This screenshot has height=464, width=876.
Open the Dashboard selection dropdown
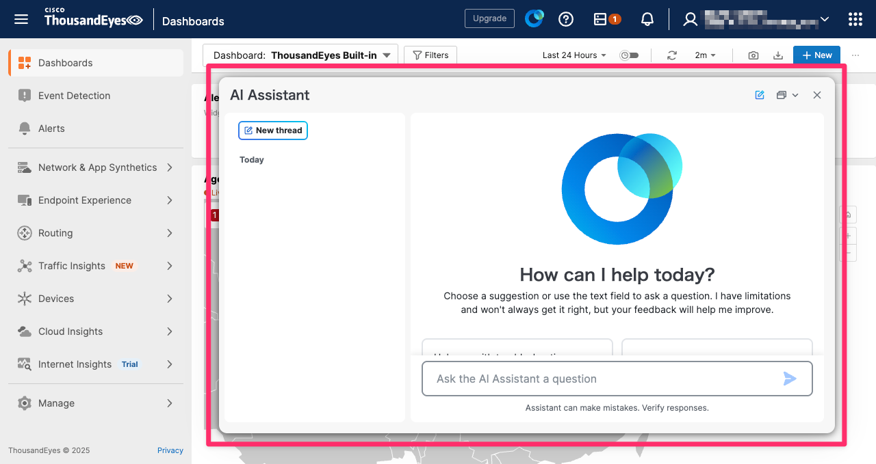[300, 55]
